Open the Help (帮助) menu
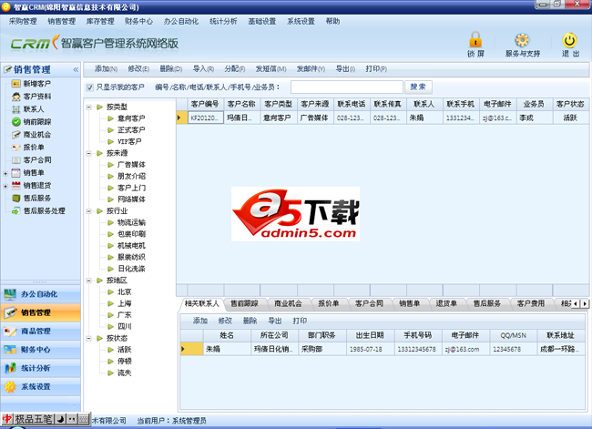 [x=332, y=21]
